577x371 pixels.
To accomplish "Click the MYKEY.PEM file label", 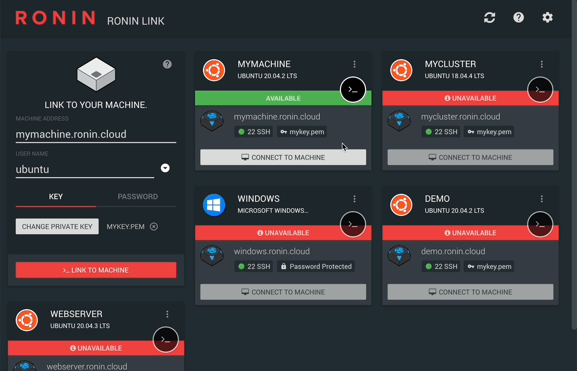I will [x=125, y=226].
